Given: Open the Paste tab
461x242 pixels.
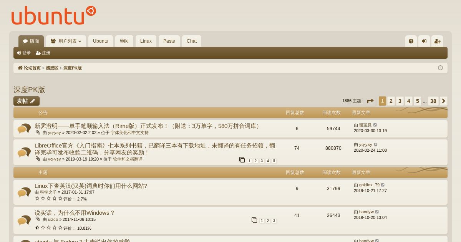Looking at the screenshot, I should [169, 41].
